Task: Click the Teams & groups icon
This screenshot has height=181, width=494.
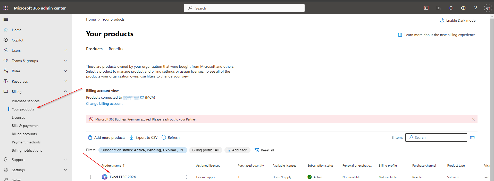Action: click(6, 61)
